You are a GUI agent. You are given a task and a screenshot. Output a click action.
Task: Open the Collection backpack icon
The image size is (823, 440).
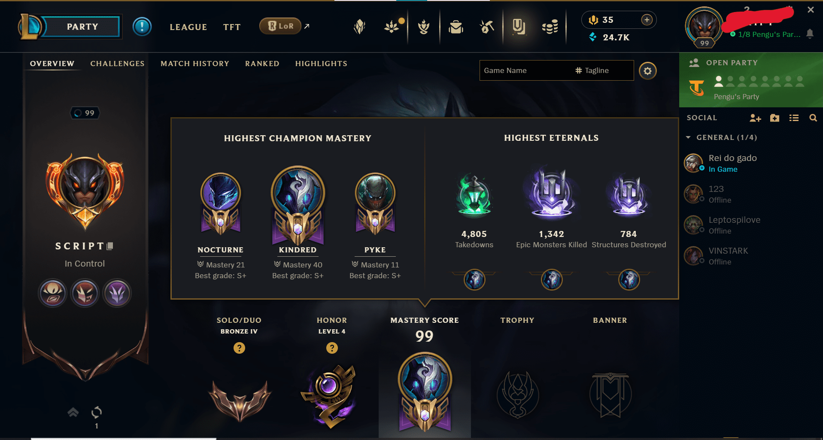point(456,27)
